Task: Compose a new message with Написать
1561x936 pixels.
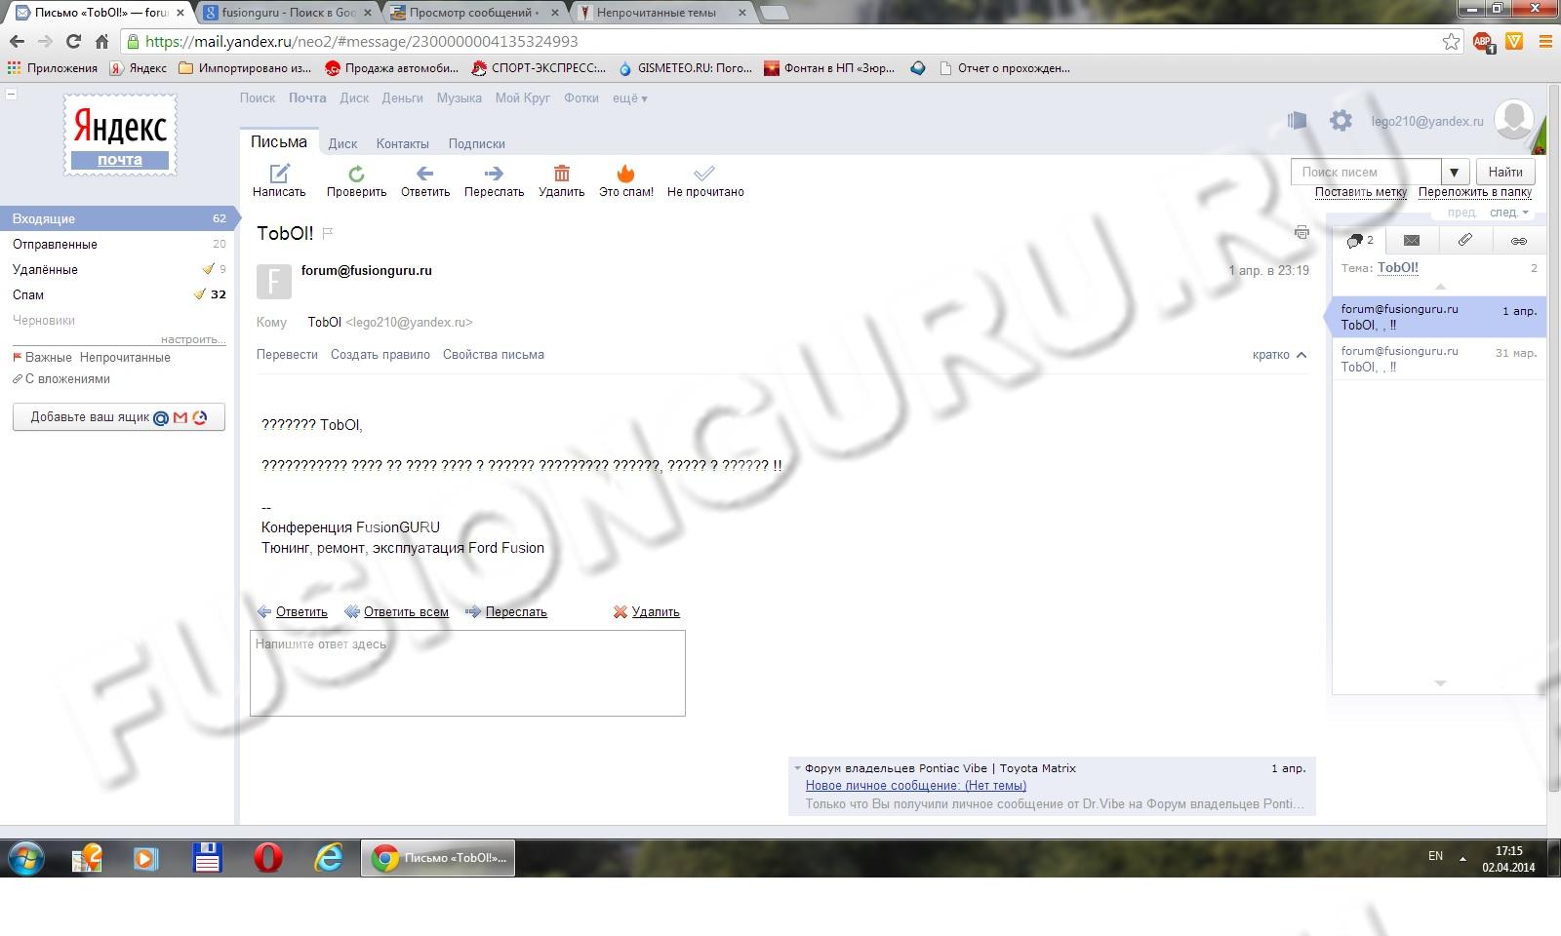Action: coord(279,181)
